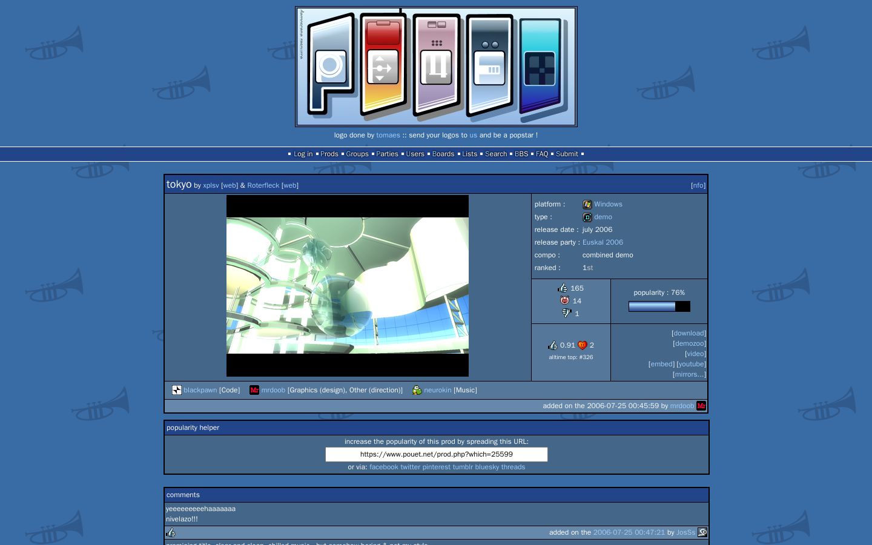
Task: Open xplsv's web link
Action: pyautogui.click(x=230, y=185)
